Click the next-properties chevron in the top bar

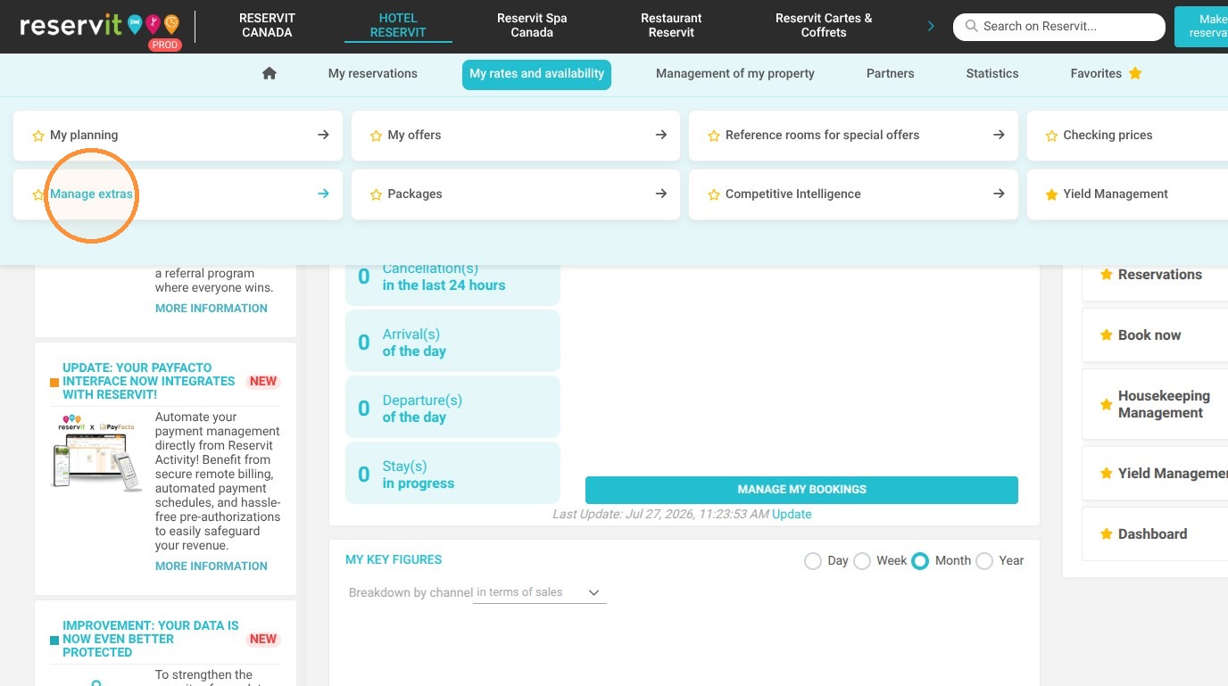pos(931,26)
